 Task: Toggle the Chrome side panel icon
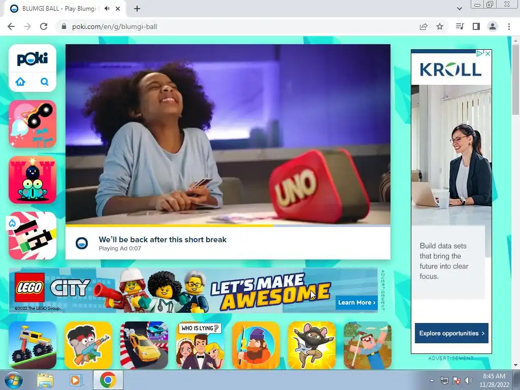click(x=476, y=26)
